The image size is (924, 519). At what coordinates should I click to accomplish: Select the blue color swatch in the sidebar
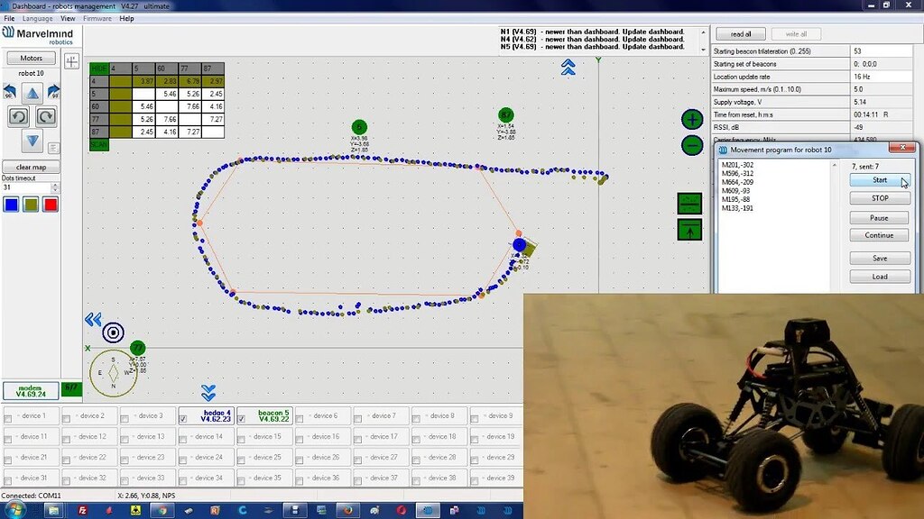[11, 204]
